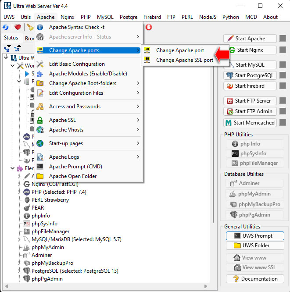Click the Start PostgreSQL button
Image resolution: width=290 pixels, height=292 pixels.
(250, 75)
